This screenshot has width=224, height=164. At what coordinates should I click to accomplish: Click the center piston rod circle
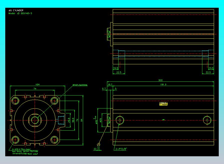[35, 120]
